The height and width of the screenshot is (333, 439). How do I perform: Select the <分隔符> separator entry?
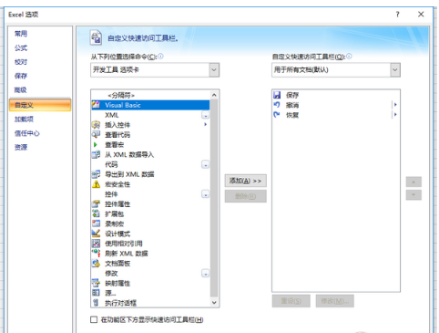tap(150, 95)
